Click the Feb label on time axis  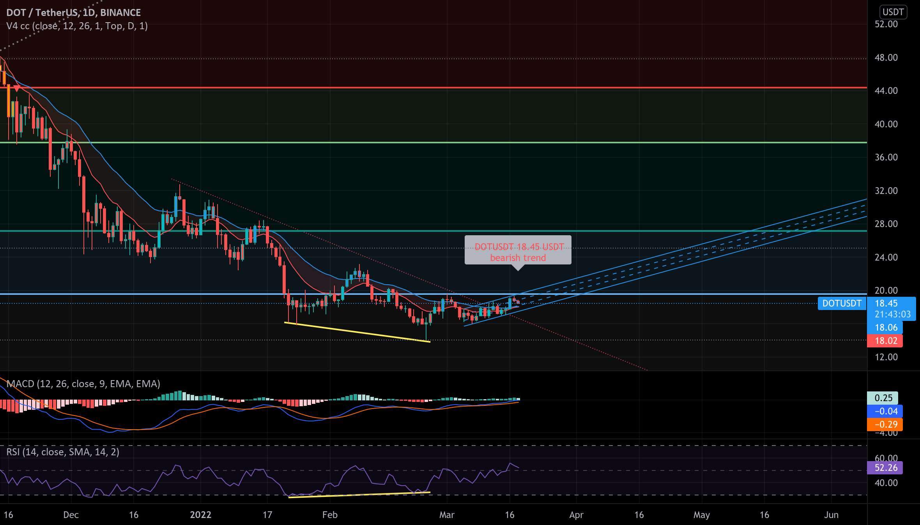330,515
